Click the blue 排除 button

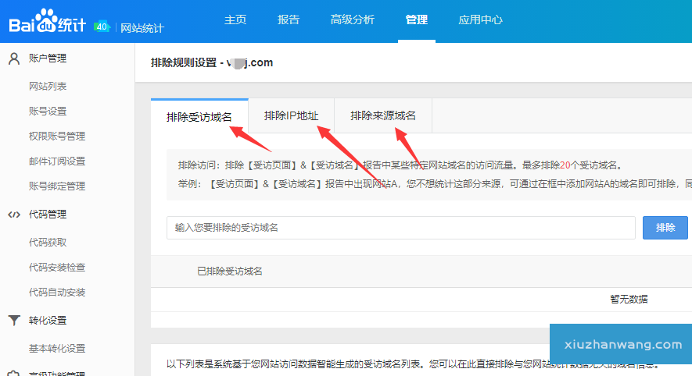click(x=665, y=228)
